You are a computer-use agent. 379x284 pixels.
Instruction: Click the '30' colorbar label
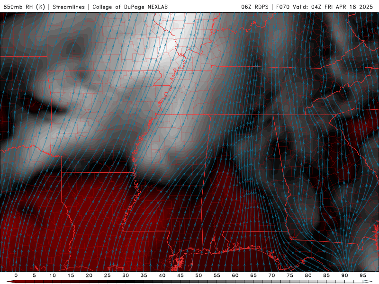126,275
